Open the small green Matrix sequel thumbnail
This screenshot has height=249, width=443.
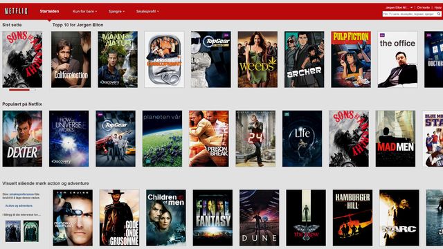click(x=31, y=231)
